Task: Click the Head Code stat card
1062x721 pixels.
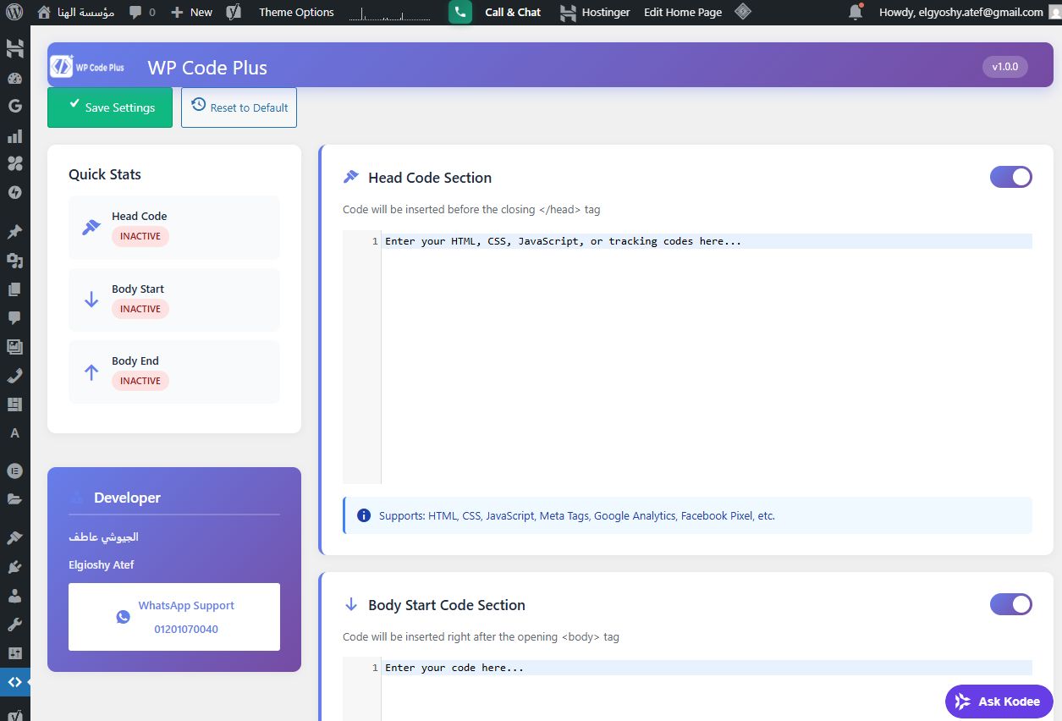Action: [x=174, y=227]
